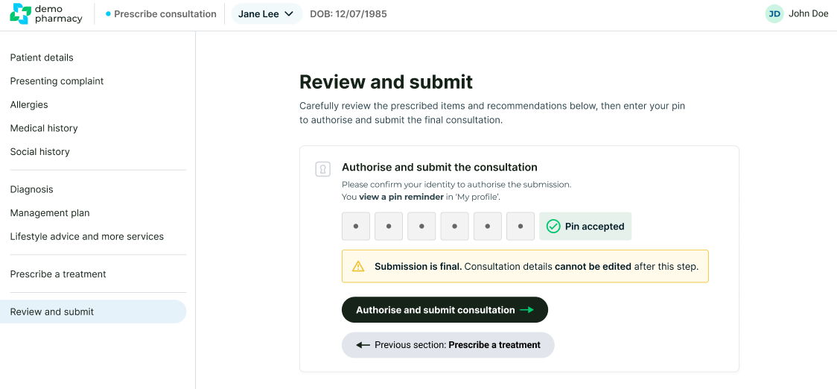Select Review and submit sidebar item
This screenshot has width=837, height=389.
[52, 311]
